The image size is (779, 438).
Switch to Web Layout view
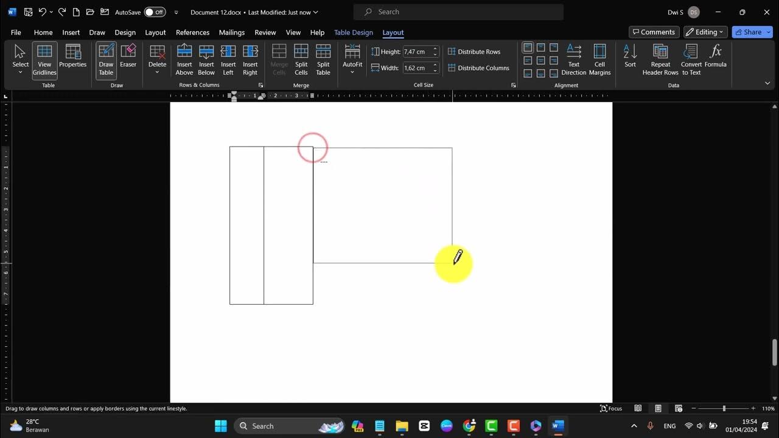[x=679, y=408]
